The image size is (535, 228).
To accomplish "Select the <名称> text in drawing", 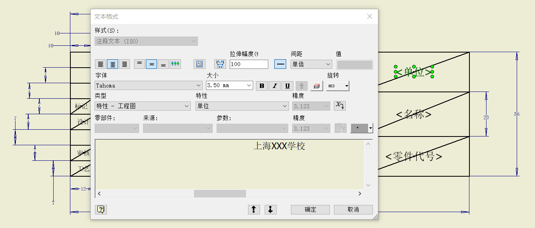I will [x=414, y=114].
